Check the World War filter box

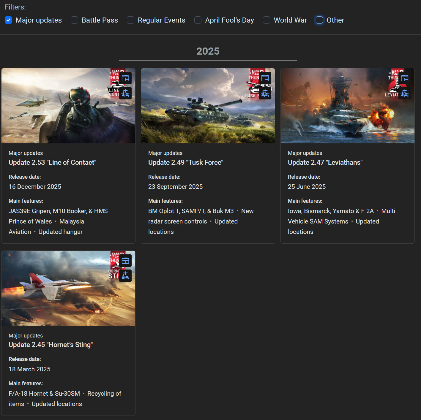pos(267,20)
